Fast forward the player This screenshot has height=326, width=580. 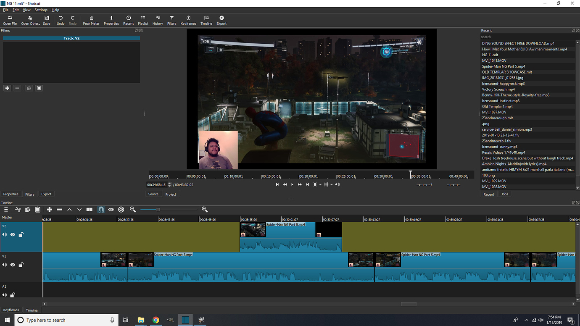pyautogui.click(x=300, y=184)
